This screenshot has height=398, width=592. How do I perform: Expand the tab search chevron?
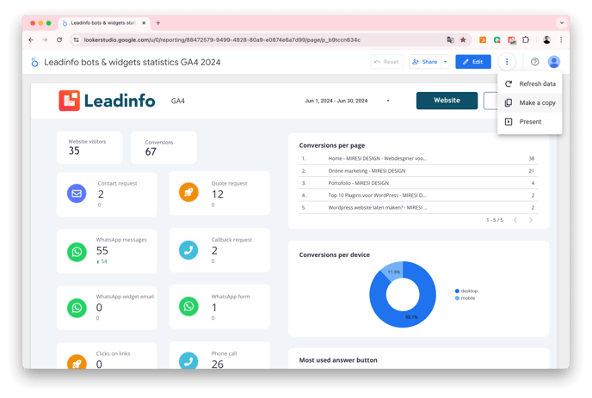point(562,23)
